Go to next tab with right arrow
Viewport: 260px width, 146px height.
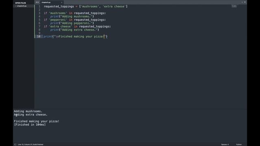coord(38,2)
